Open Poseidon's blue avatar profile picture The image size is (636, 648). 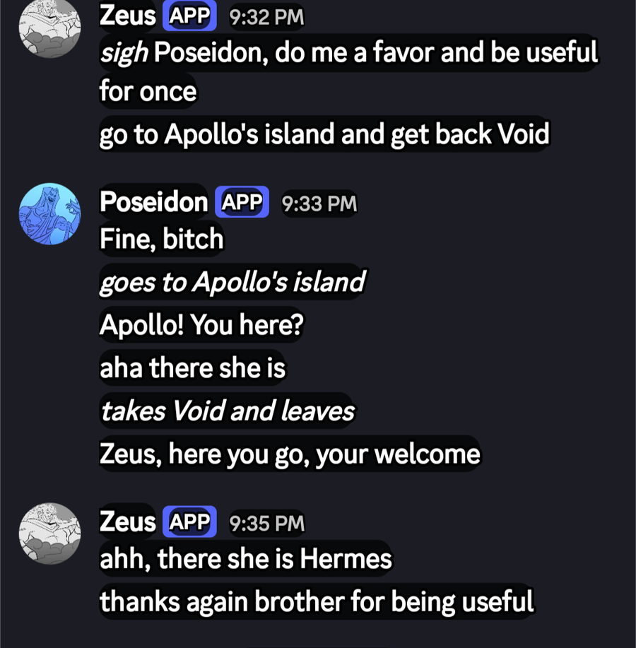tap(49, 213)
